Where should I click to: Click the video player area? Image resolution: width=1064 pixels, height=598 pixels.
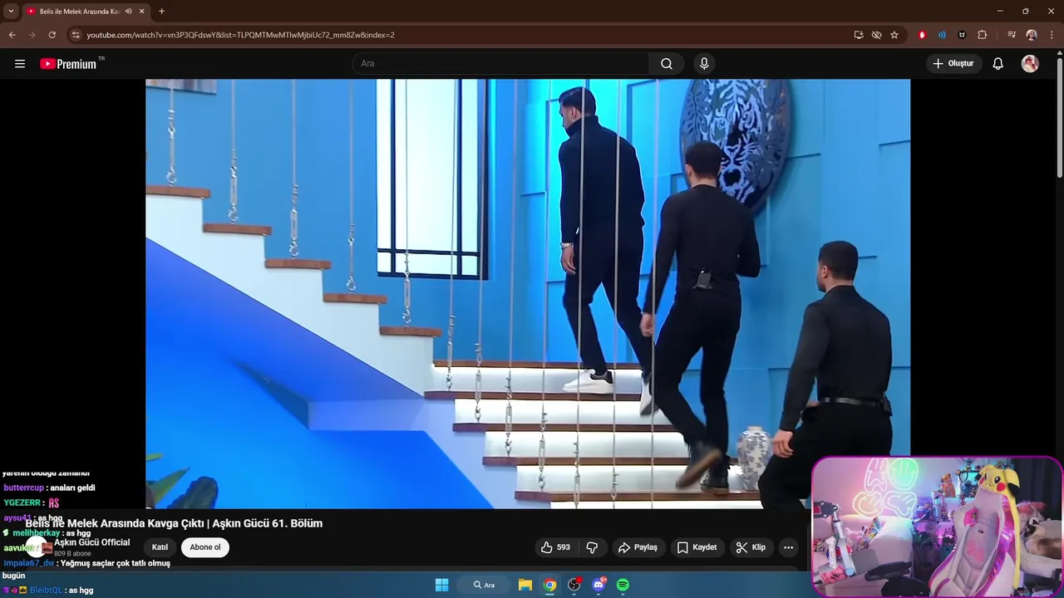pyautogui.click(x=528, y=293)
